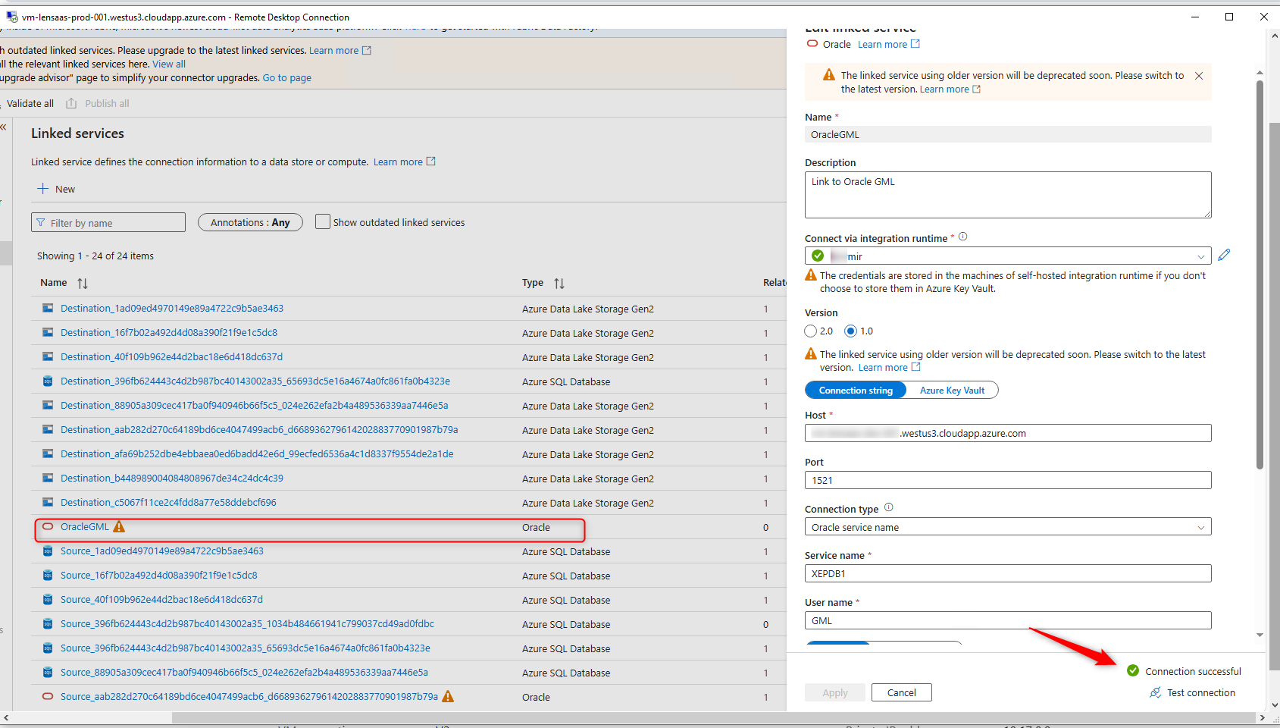Viewport: 1280px width, 728px height.
Task: Click the SQL icon of Source_1ad09ed4970149e89a4722c9b5ae3463
Action: tap(48, 551)
